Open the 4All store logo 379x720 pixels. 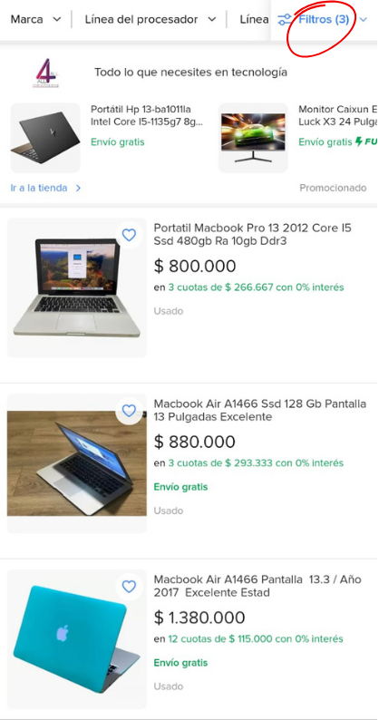[x=46, y=73]
